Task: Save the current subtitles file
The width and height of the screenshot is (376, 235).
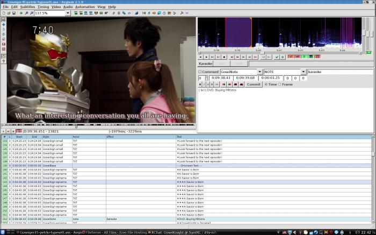Action: (x=14, y=13)
